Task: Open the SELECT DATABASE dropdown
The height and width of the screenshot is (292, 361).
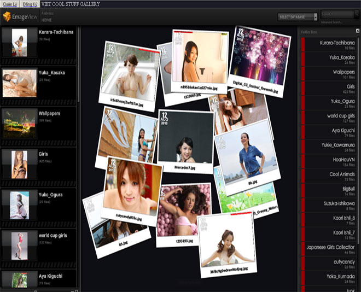Action: [298, 17]
